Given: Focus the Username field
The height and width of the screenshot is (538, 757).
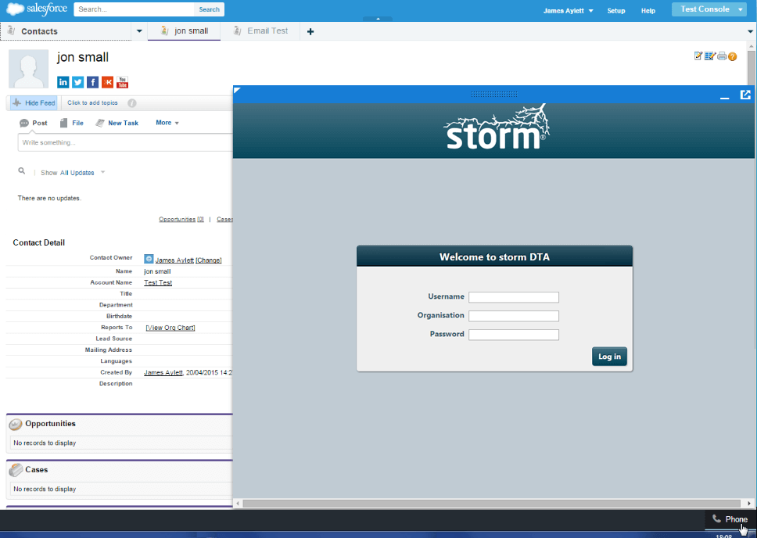Looking at the screenshot, I should (514, 297).
